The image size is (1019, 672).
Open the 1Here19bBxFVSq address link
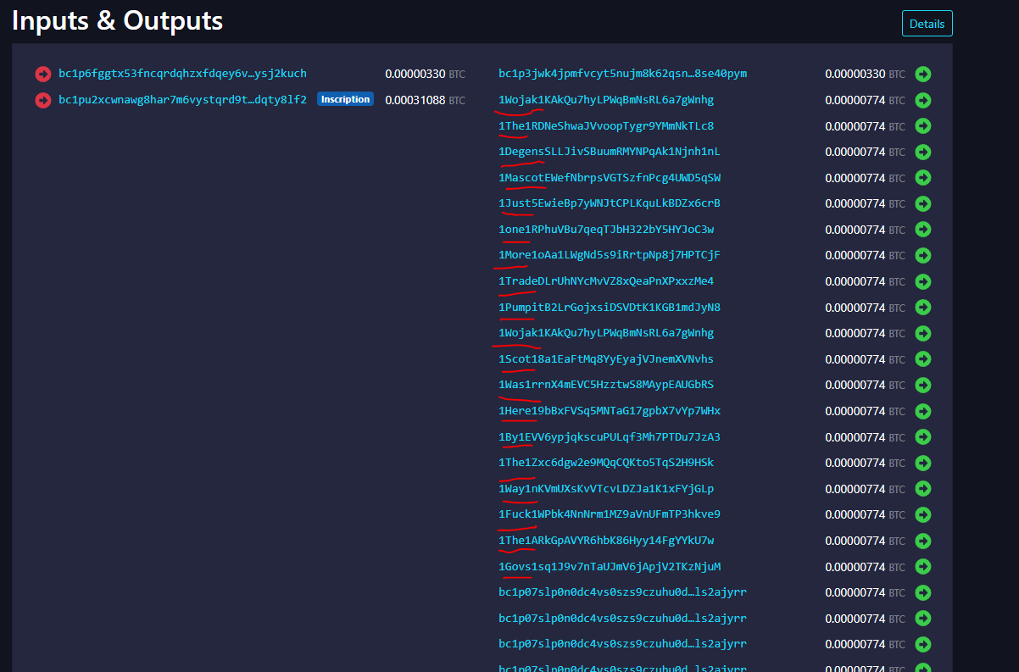point(609,411)
